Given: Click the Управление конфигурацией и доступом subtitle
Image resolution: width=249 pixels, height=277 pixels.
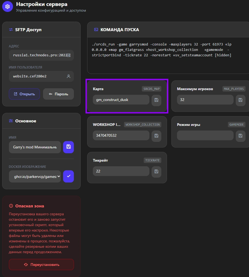Looking at the screenshot, I should click(51, 10).
